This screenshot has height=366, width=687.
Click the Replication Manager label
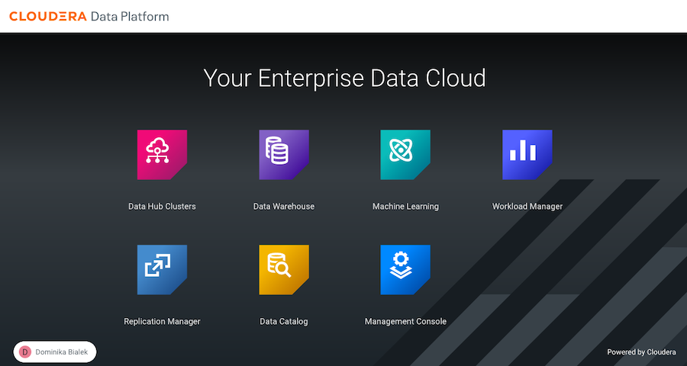coord(162,321)
